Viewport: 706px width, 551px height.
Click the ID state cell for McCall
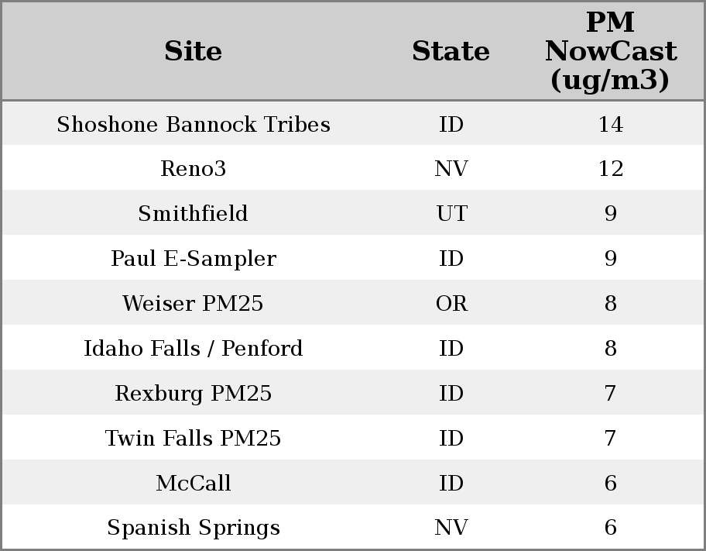451,484
